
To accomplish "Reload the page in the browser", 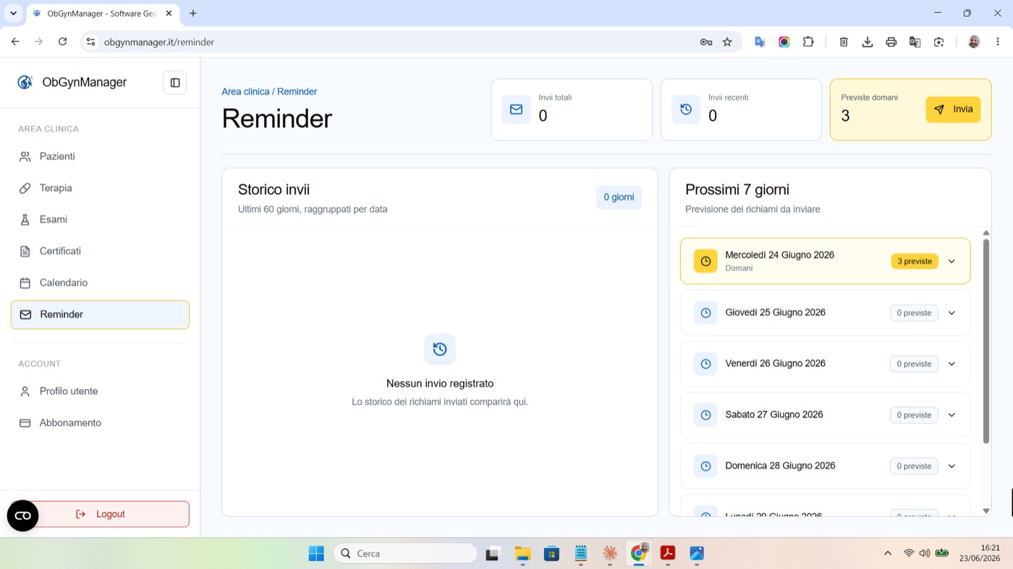I will pos(62,42).
